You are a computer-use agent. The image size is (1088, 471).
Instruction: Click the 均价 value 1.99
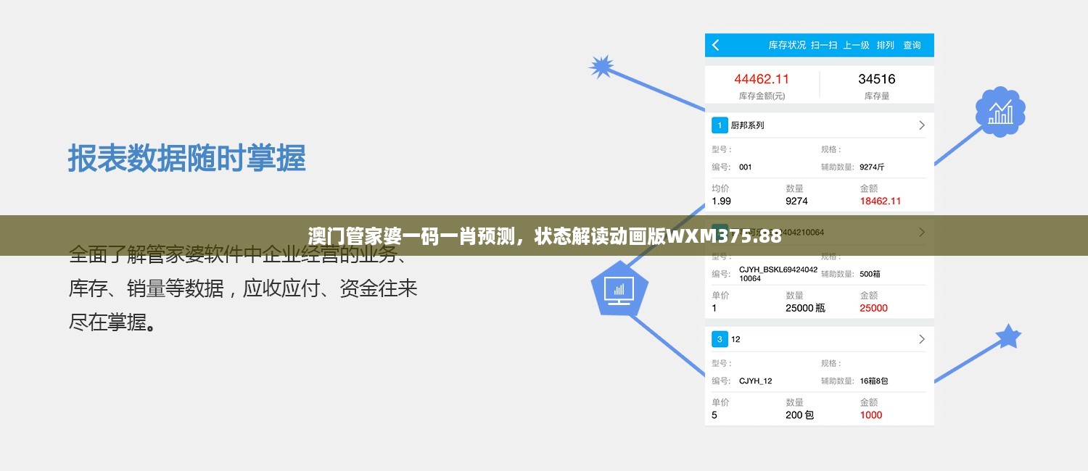[x=721, y=201]
